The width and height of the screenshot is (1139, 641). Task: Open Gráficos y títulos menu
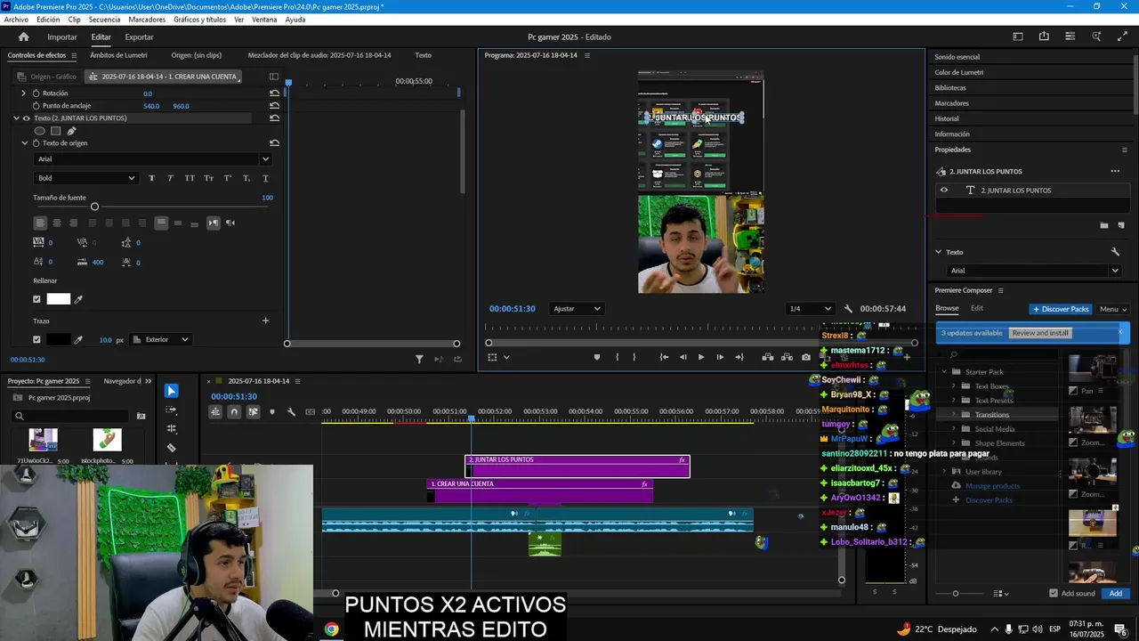(199, 19)
